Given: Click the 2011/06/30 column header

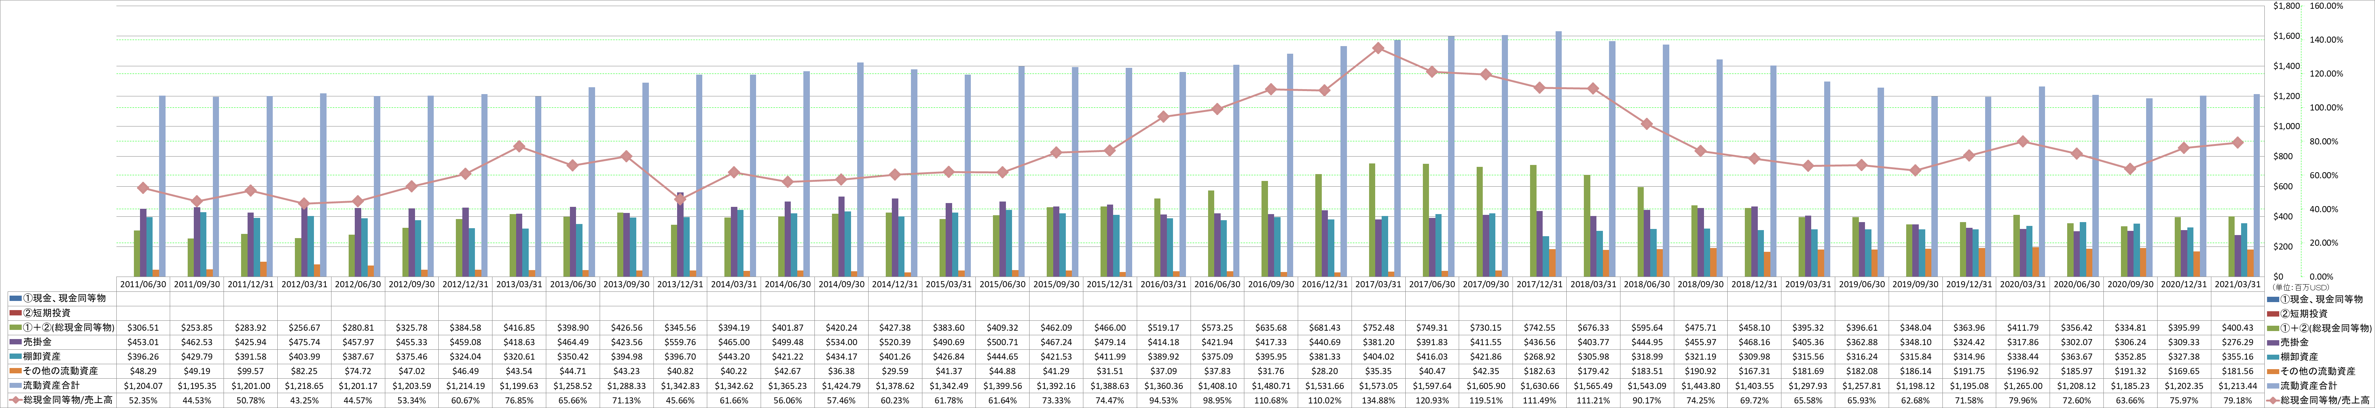Looking at the screenshot, I should (143, 285).
